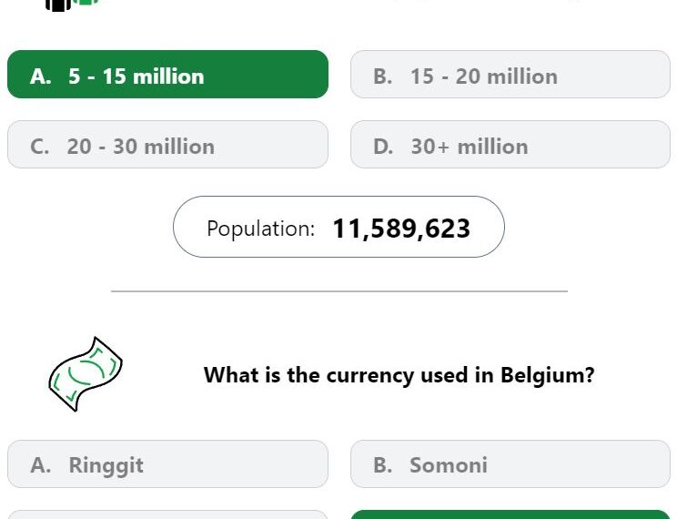Click the Belgium currency question text

click(x=399, y=374)
